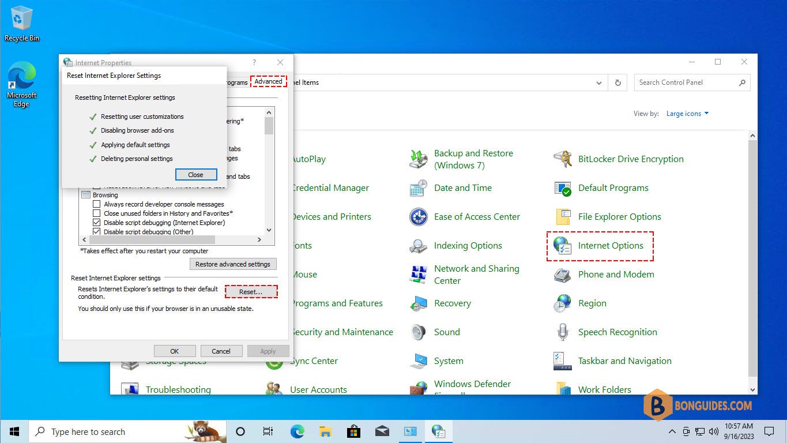Open Credential Manager
The width and height of the screenshot is (787, 443).
tap(331, 187)
